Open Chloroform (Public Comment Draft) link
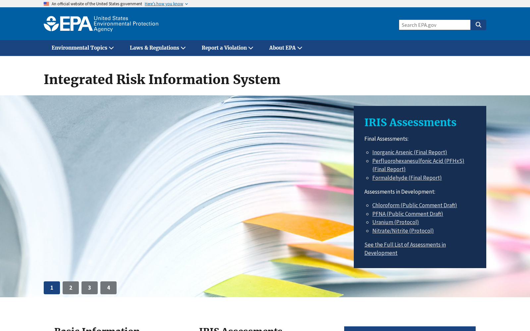530x331 pixels. (414, 205)
